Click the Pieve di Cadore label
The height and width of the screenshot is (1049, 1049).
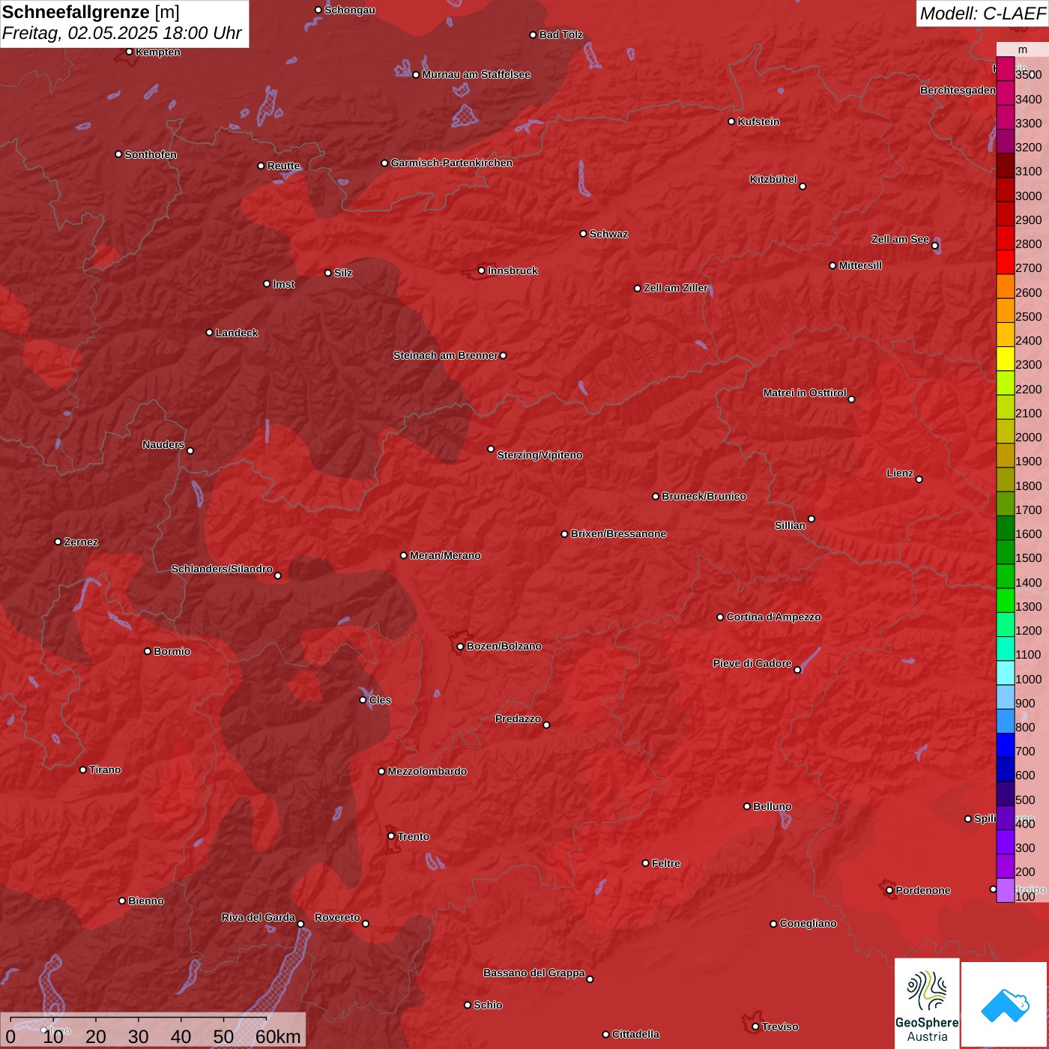(x=752, y=663)
